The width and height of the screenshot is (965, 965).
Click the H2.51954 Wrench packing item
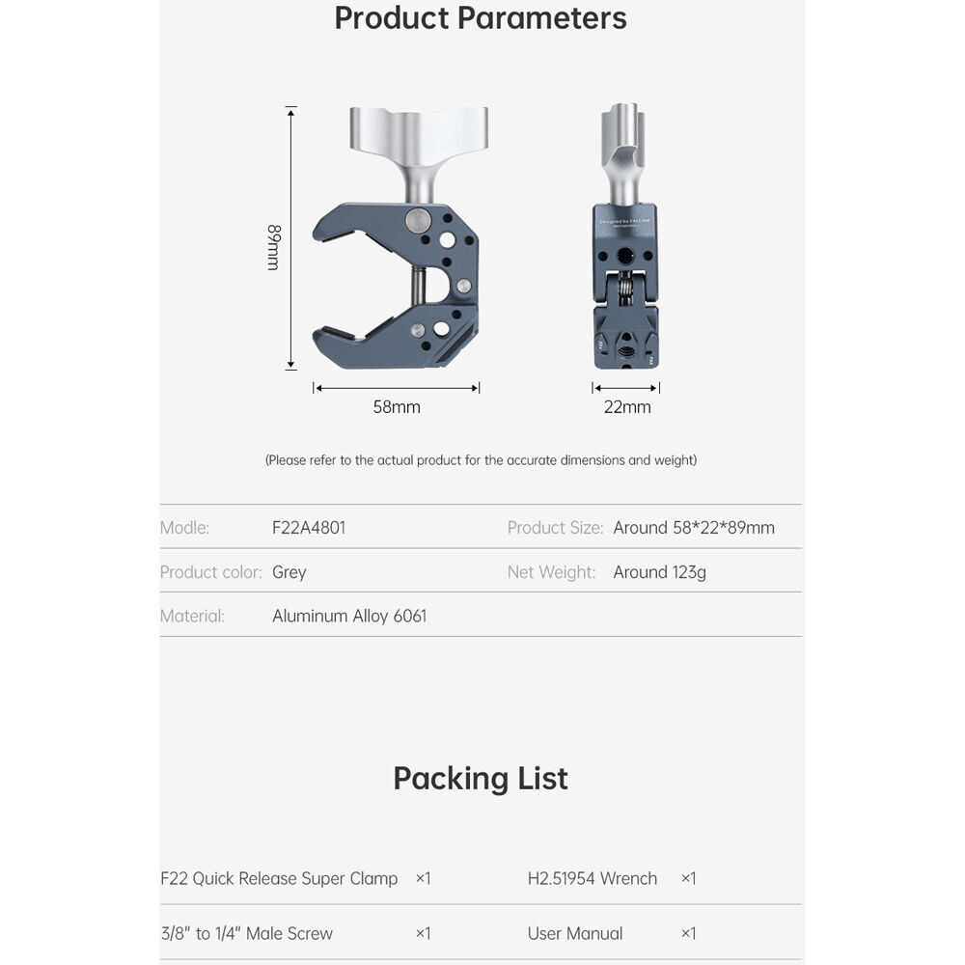[x=593, y=878]
